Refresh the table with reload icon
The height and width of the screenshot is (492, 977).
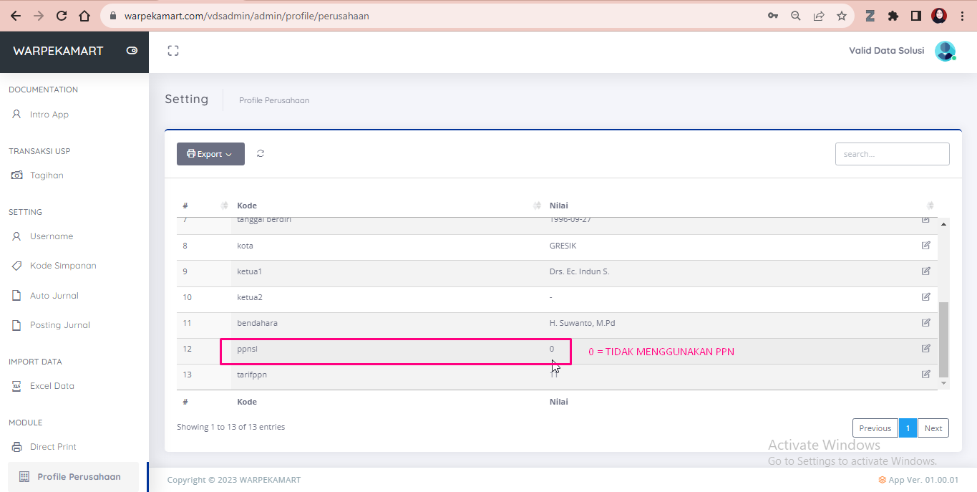click(261, 153)
